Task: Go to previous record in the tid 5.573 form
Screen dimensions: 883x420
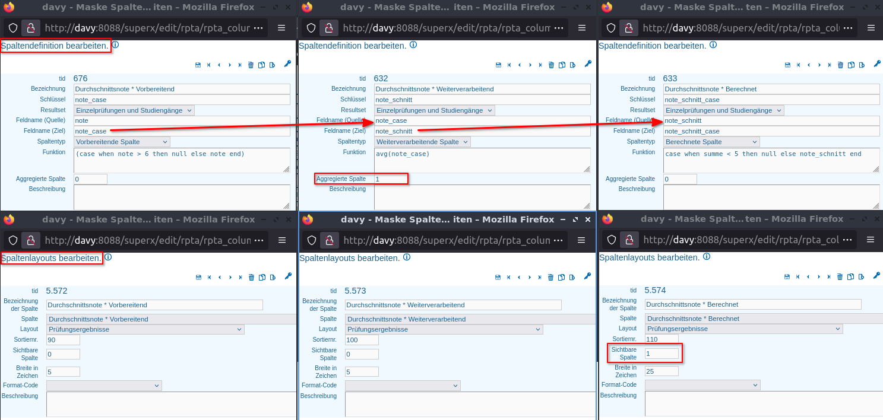Action: pos(520,277)
